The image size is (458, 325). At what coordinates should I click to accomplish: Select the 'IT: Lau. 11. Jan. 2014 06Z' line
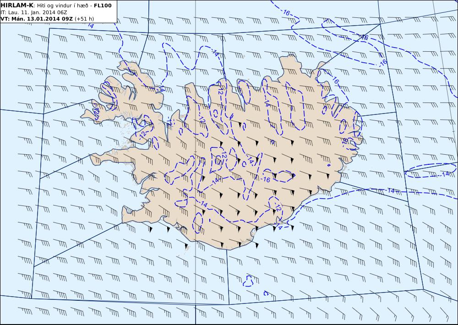coord(34,12)
